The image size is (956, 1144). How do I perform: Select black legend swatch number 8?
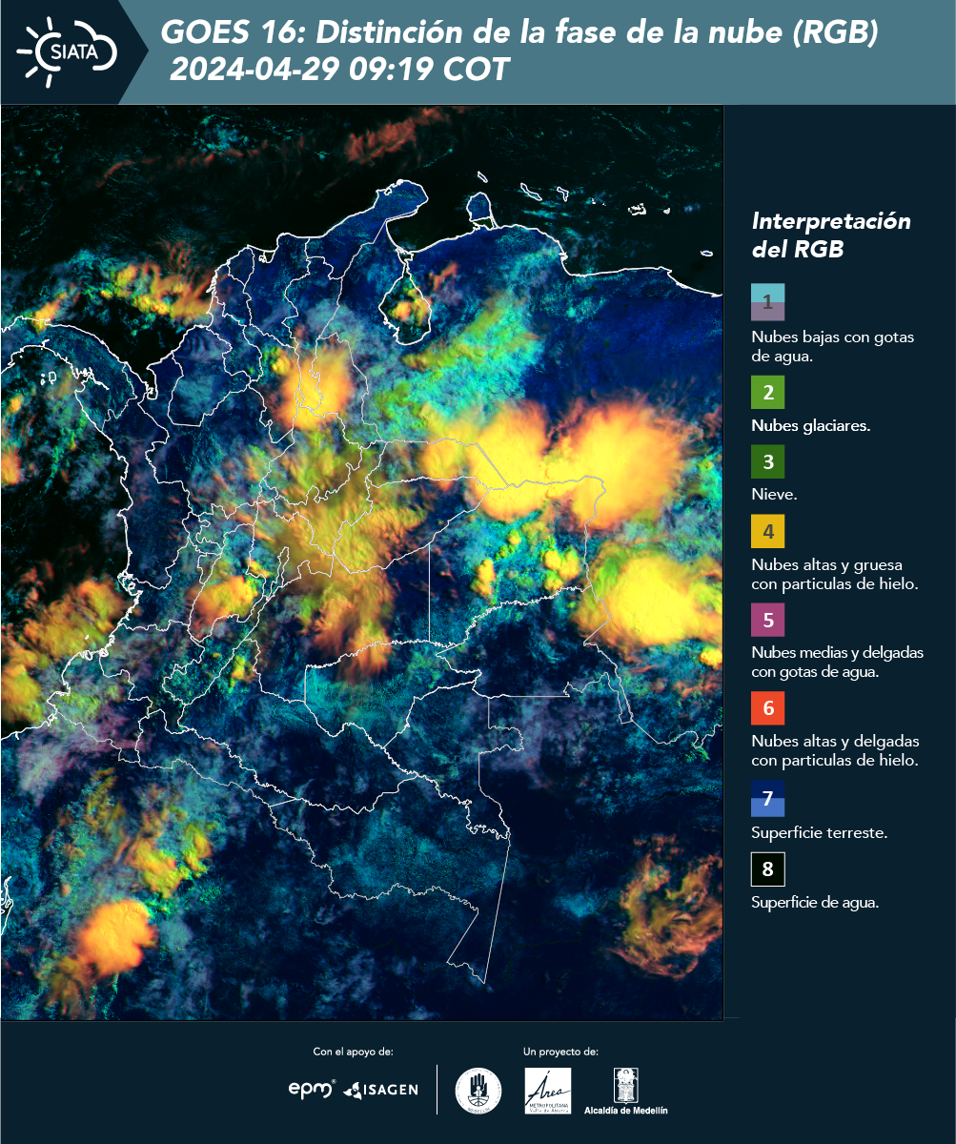pyautogui.click(x=768, y=869)
